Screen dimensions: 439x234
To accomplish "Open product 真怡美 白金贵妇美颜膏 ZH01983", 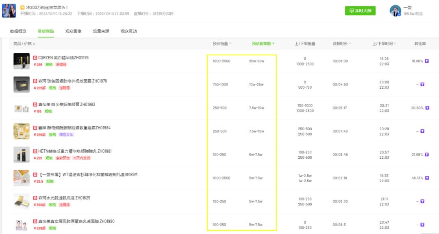I will coord(67,105).
